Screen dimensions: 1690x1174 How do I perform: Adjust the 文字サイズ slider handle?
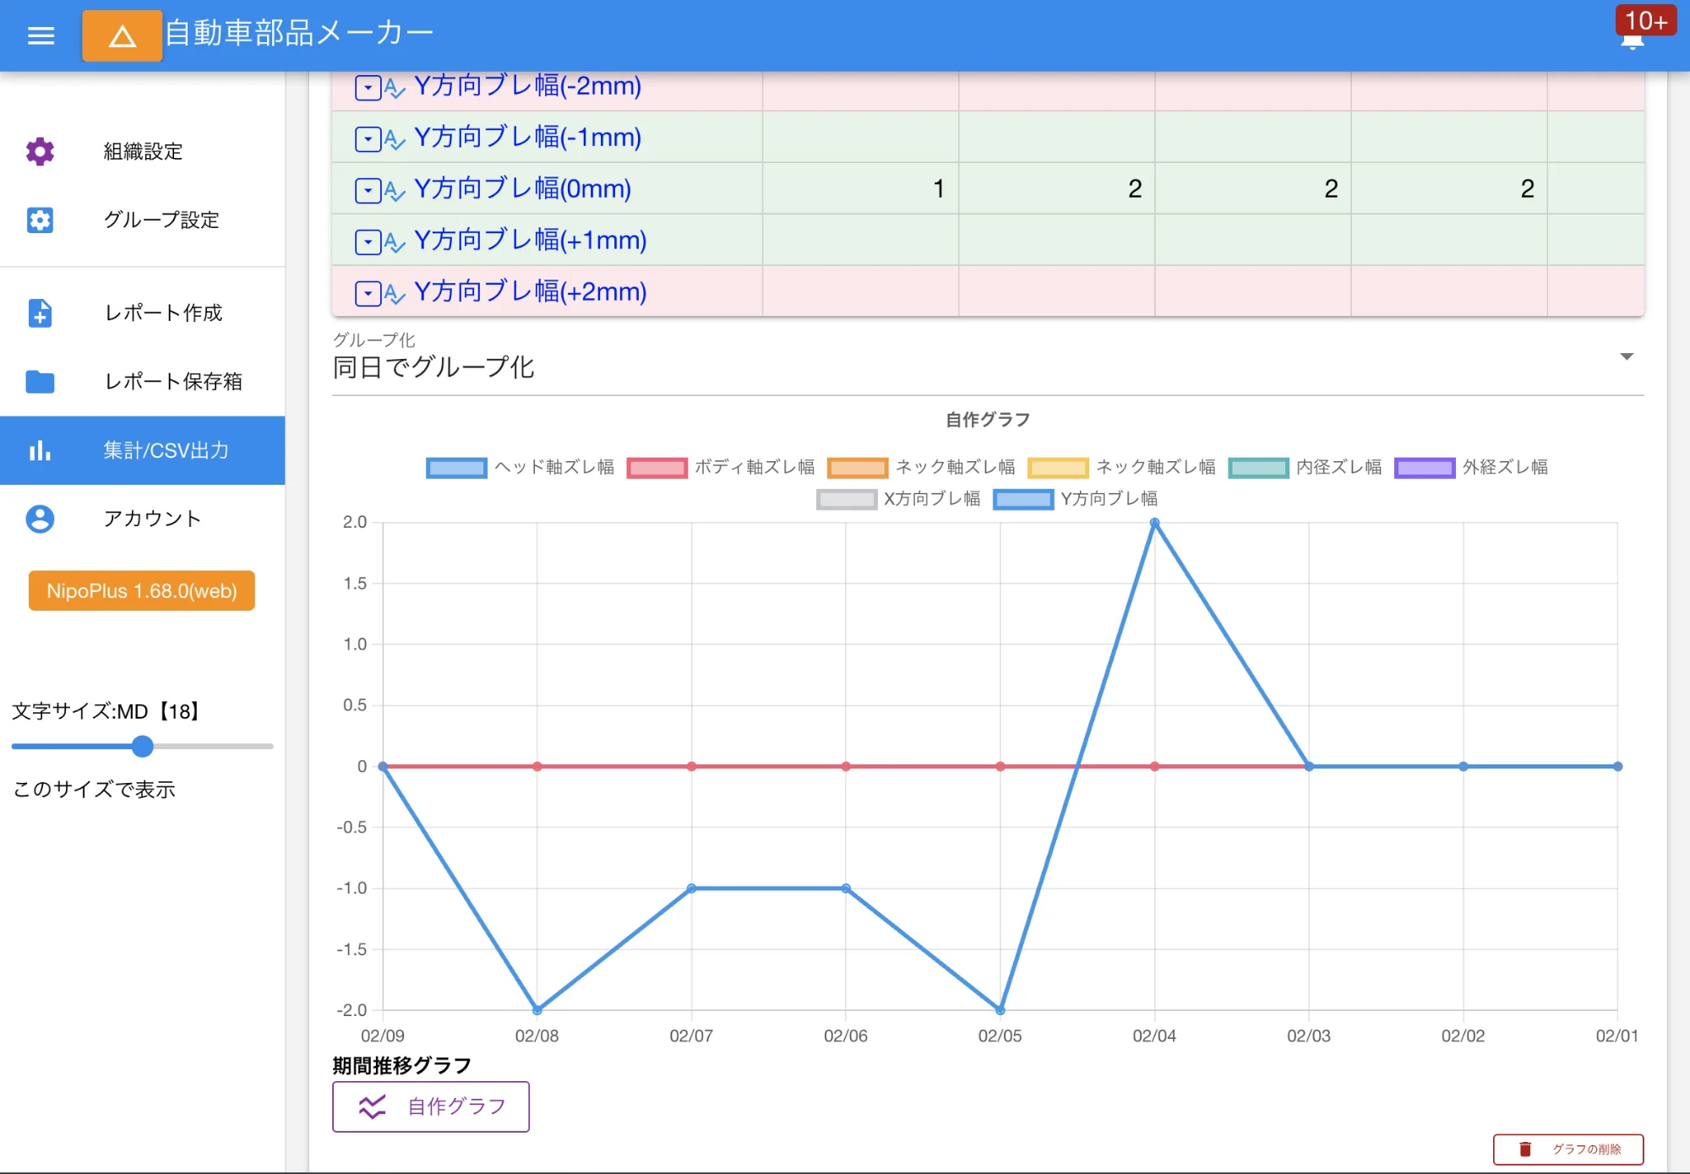pos(144,747)
